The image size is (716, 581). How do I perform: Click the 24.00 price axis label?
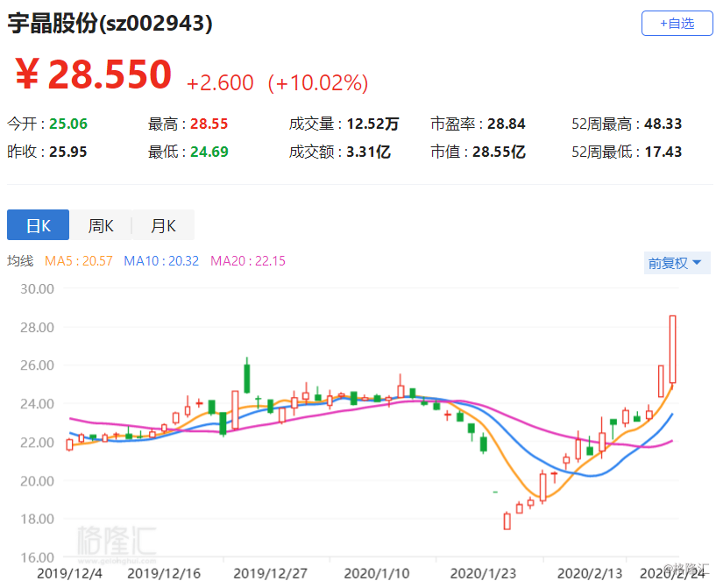37,404
